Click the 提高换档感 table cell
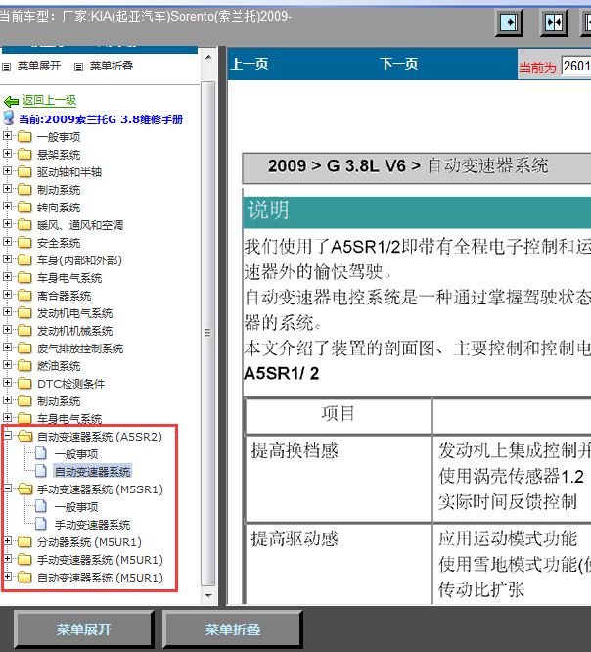 [338, 479]
